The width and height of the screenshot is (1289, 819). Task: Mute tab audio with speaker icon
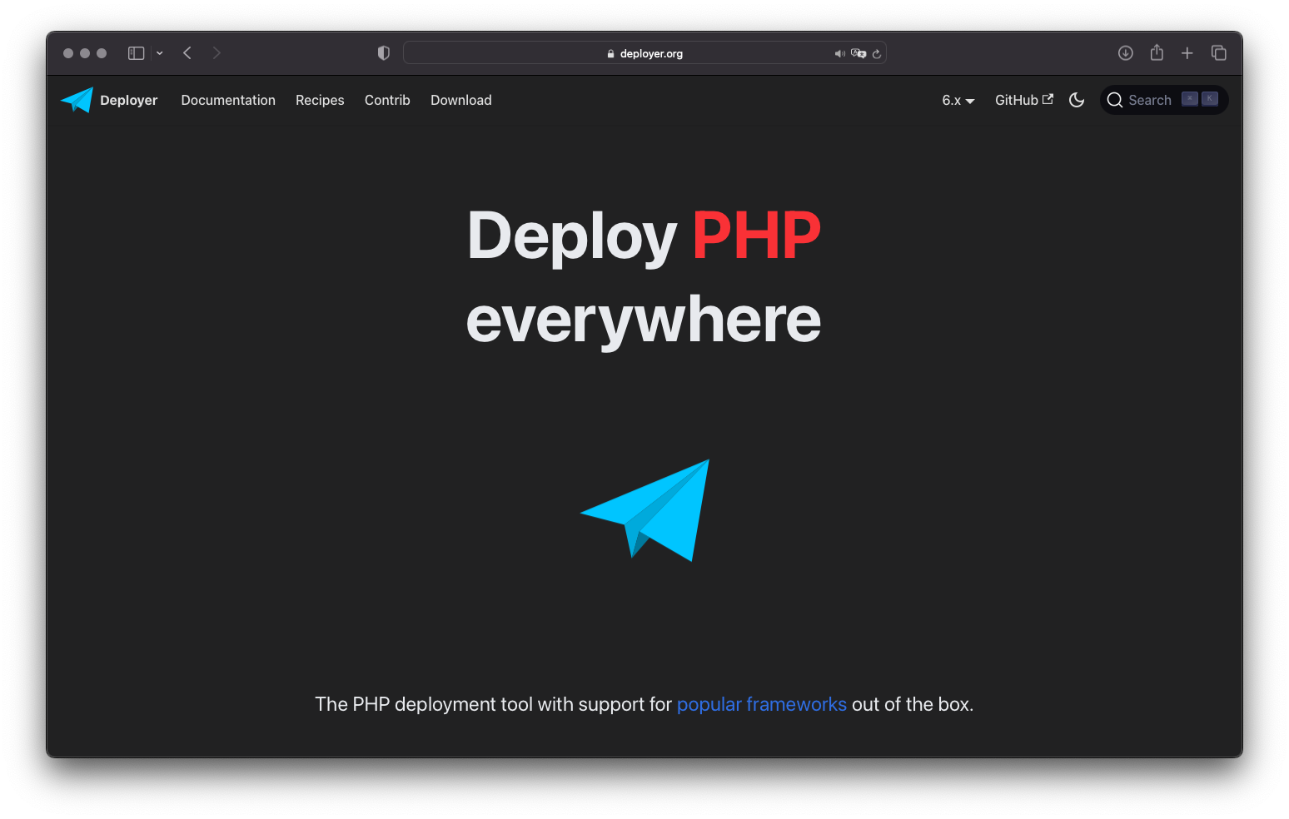tap(839, 53)
